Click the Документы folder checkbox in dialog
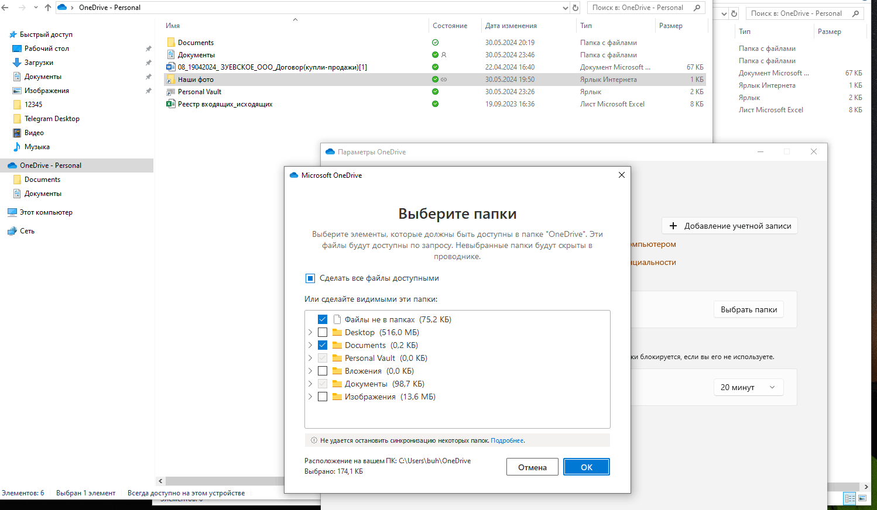 [323, 384]
